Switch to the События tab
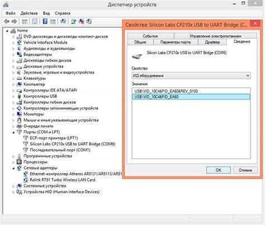The image size is (265, 225). (150, 36)
